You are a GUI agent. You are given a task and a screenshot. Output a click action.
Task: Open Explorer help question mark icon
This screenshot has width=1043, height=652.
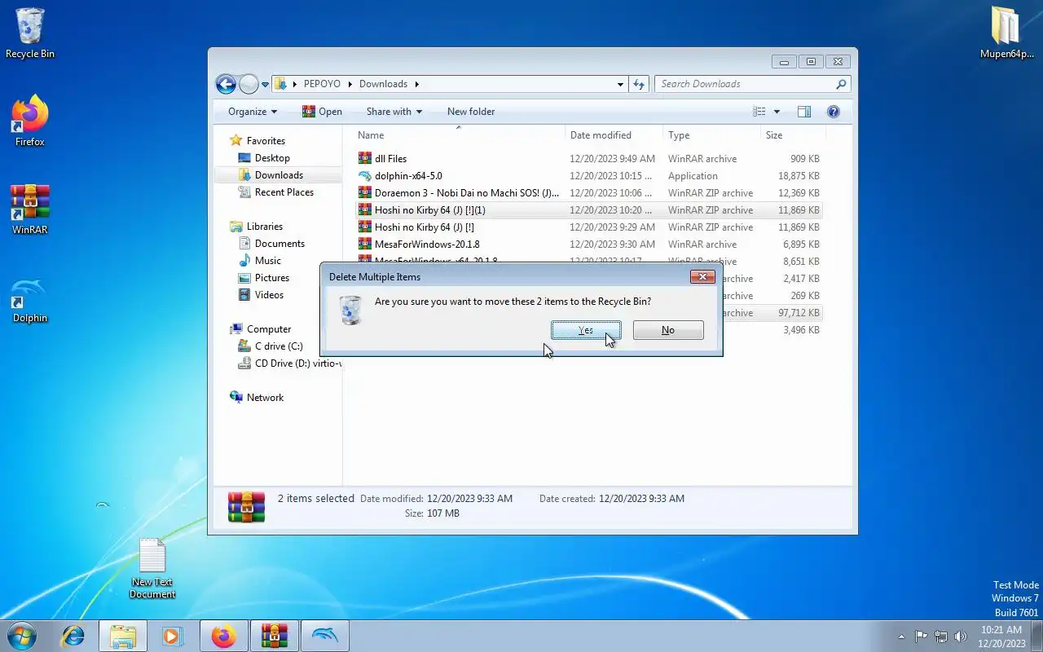point(834,112)
